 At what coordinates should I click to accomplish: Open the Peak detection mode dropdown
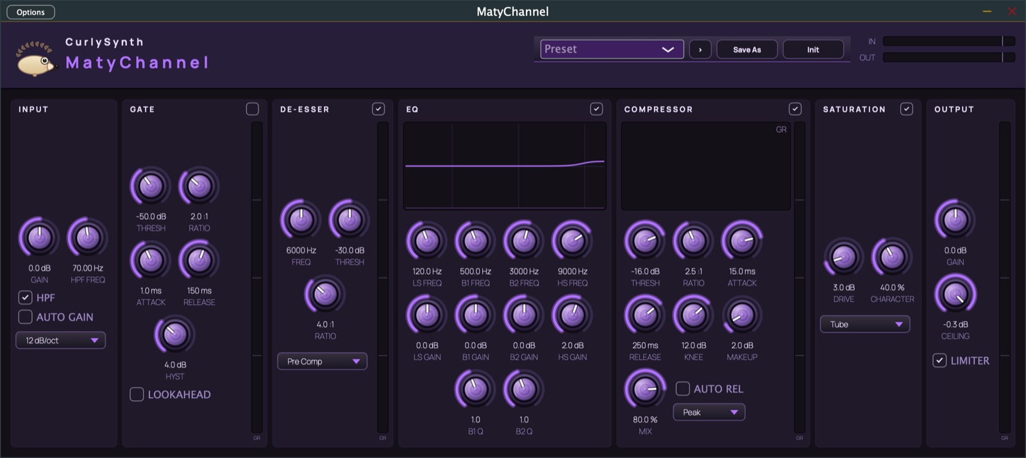click(x=709, y=412)
